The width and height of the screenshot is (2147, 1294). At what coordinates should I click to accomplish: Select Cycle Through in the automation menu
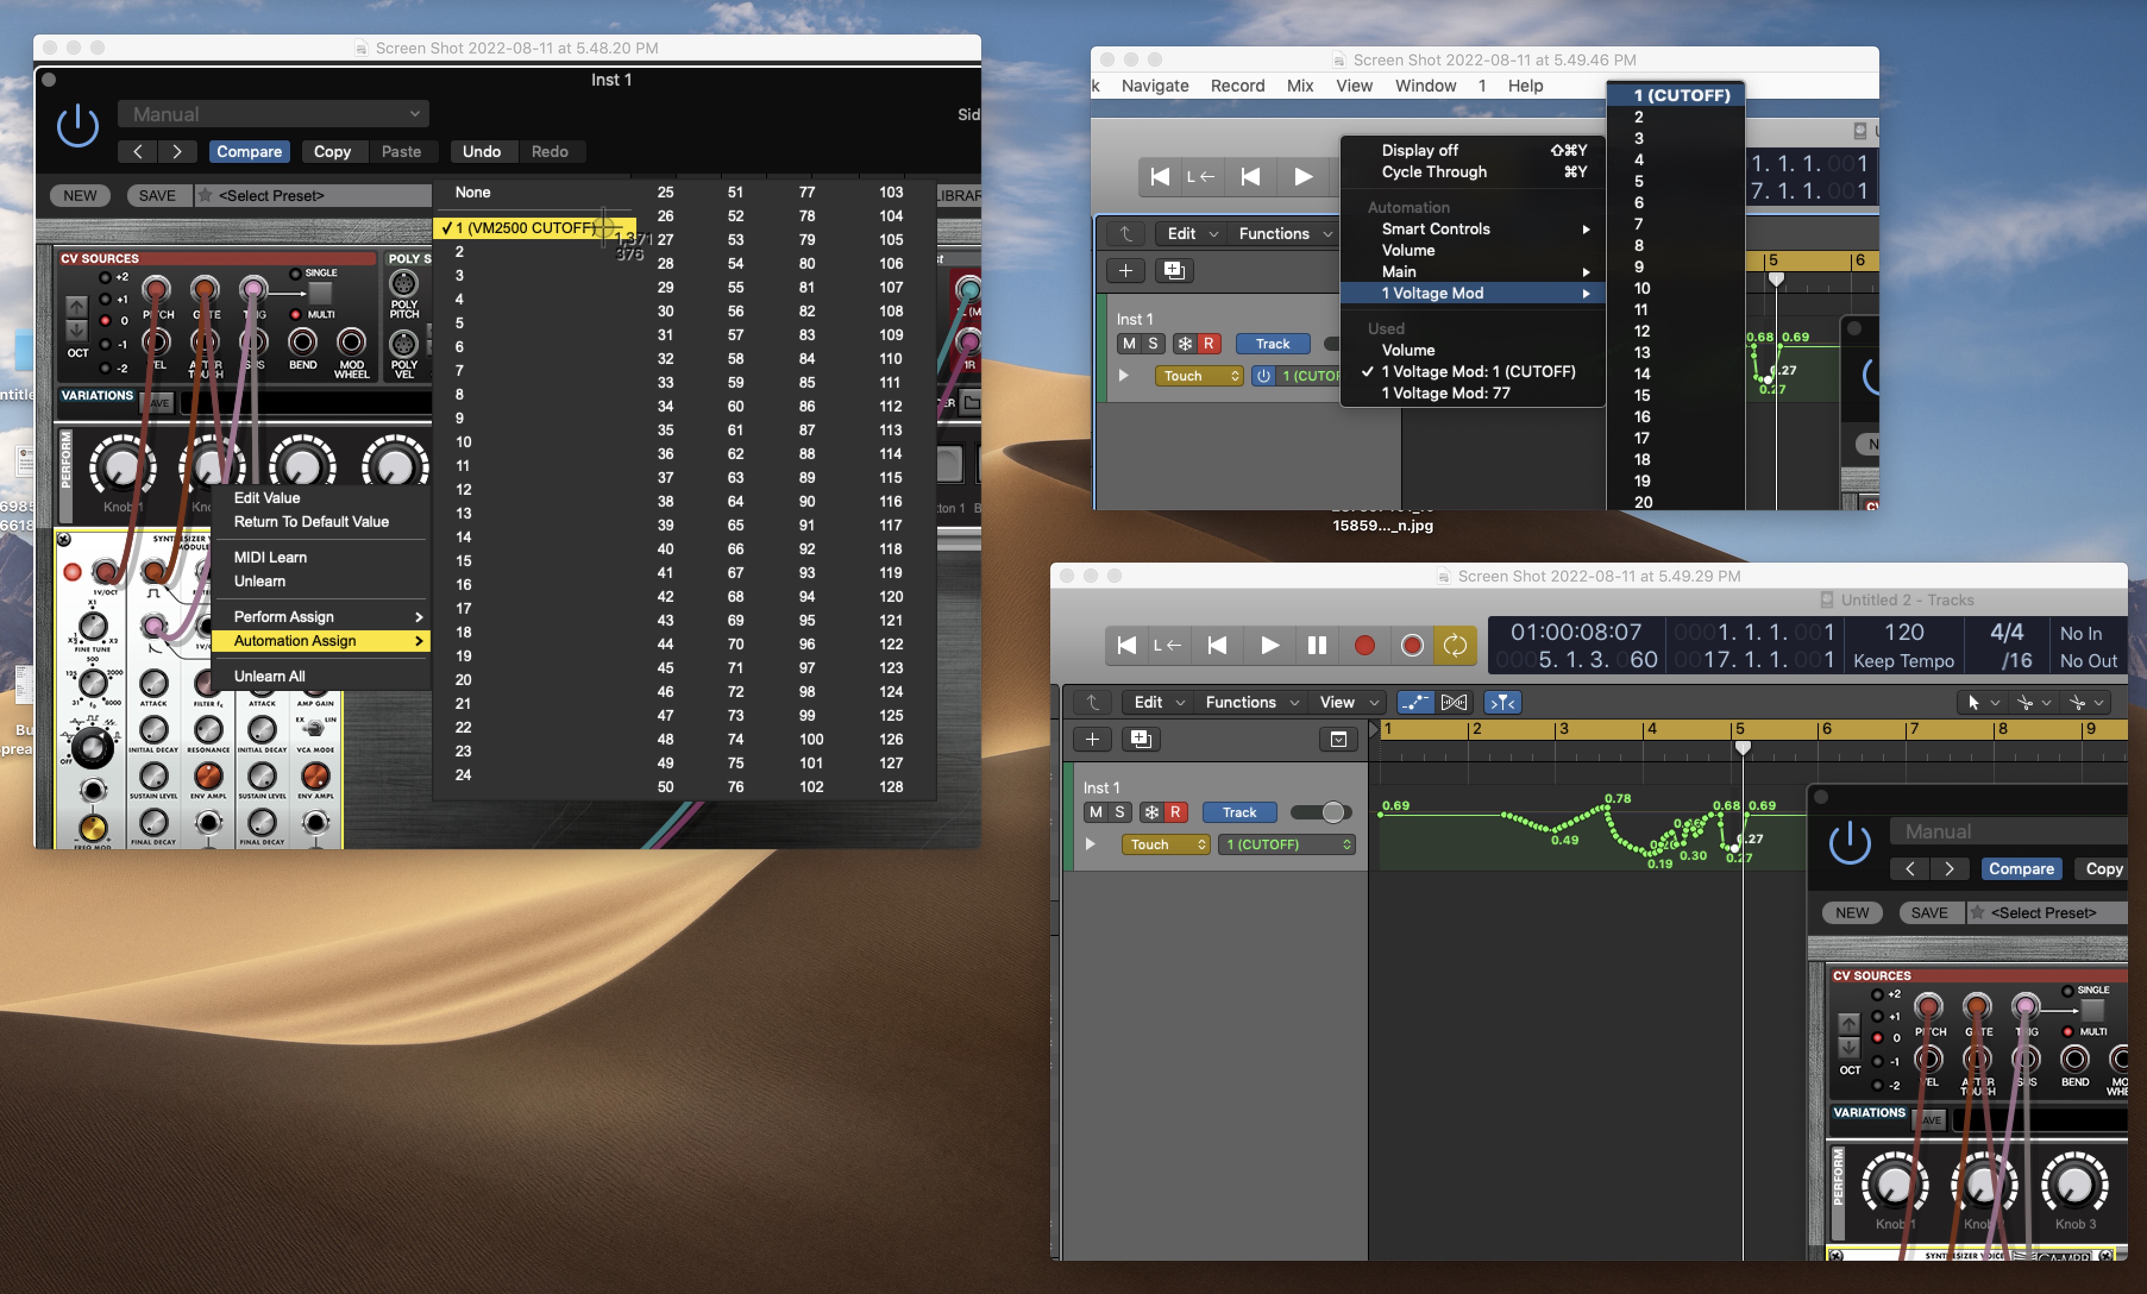(x=1473, y=172)
